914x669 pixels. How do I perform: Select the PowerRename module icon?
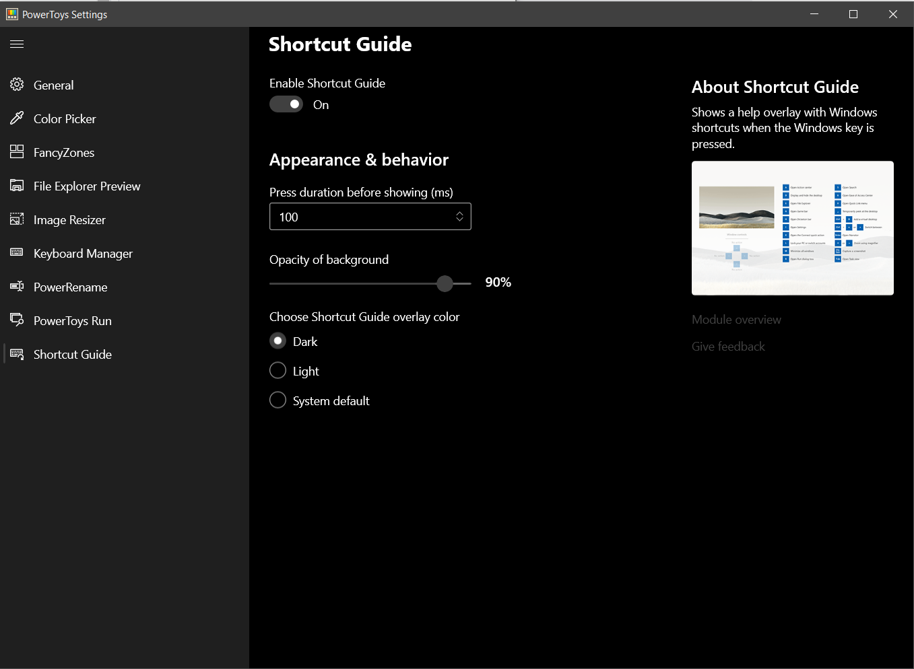pyautogui.click(x=17, y=287)
